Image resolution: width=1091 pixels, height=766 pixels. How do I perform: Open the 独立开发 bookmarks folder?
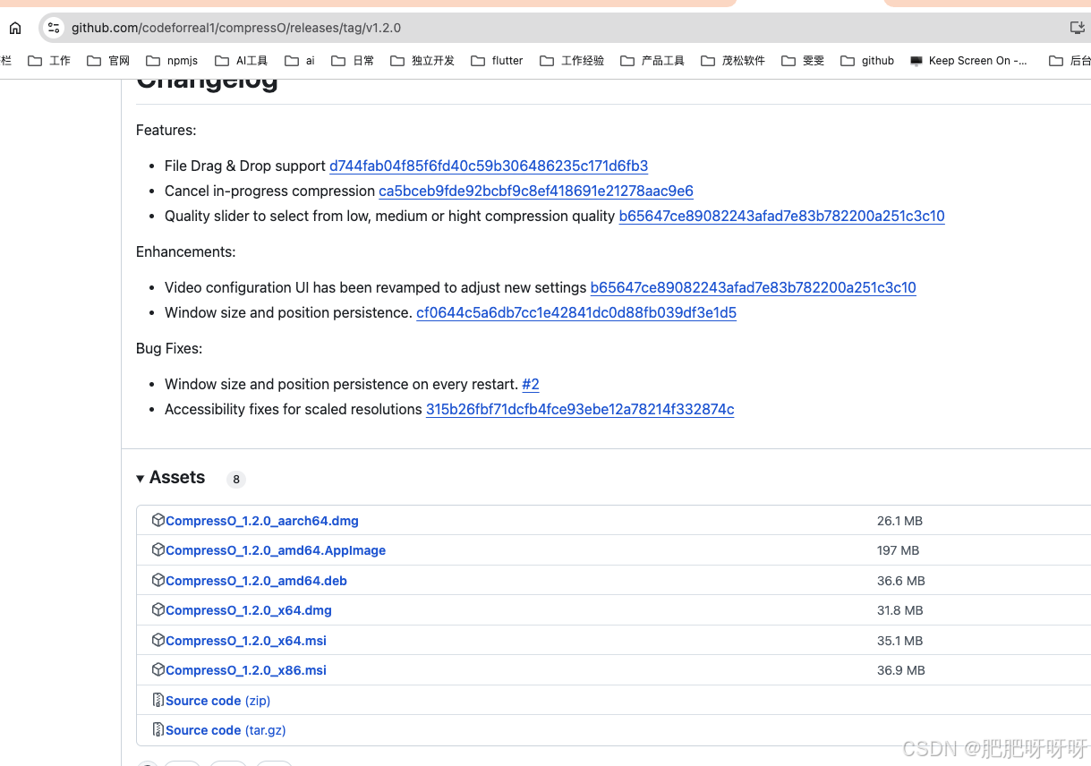click(x=422, y=61)
